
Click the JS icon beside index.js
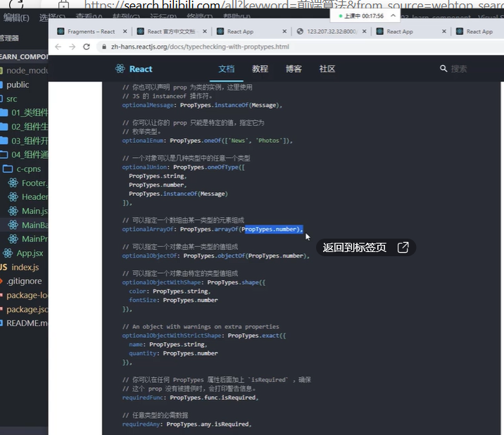[x=4, y=267]
